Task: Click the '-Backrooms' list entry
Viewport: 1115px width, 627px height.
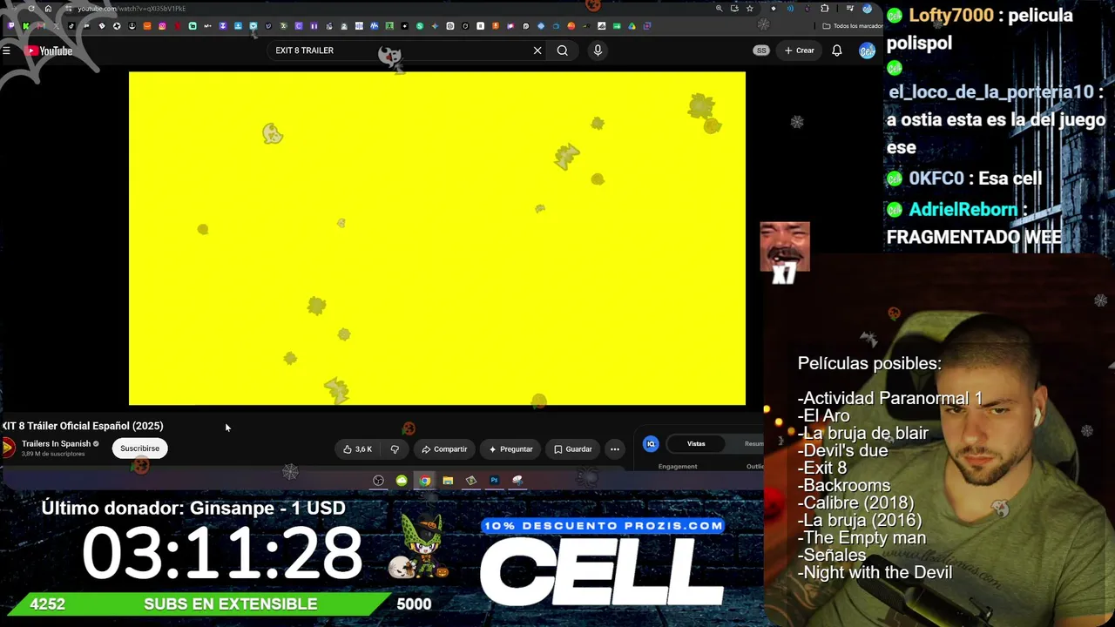Action: coord(843,485)
